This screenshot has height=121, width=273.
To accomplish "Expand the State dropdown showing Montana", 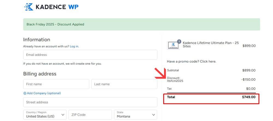I will click(135, 115).
